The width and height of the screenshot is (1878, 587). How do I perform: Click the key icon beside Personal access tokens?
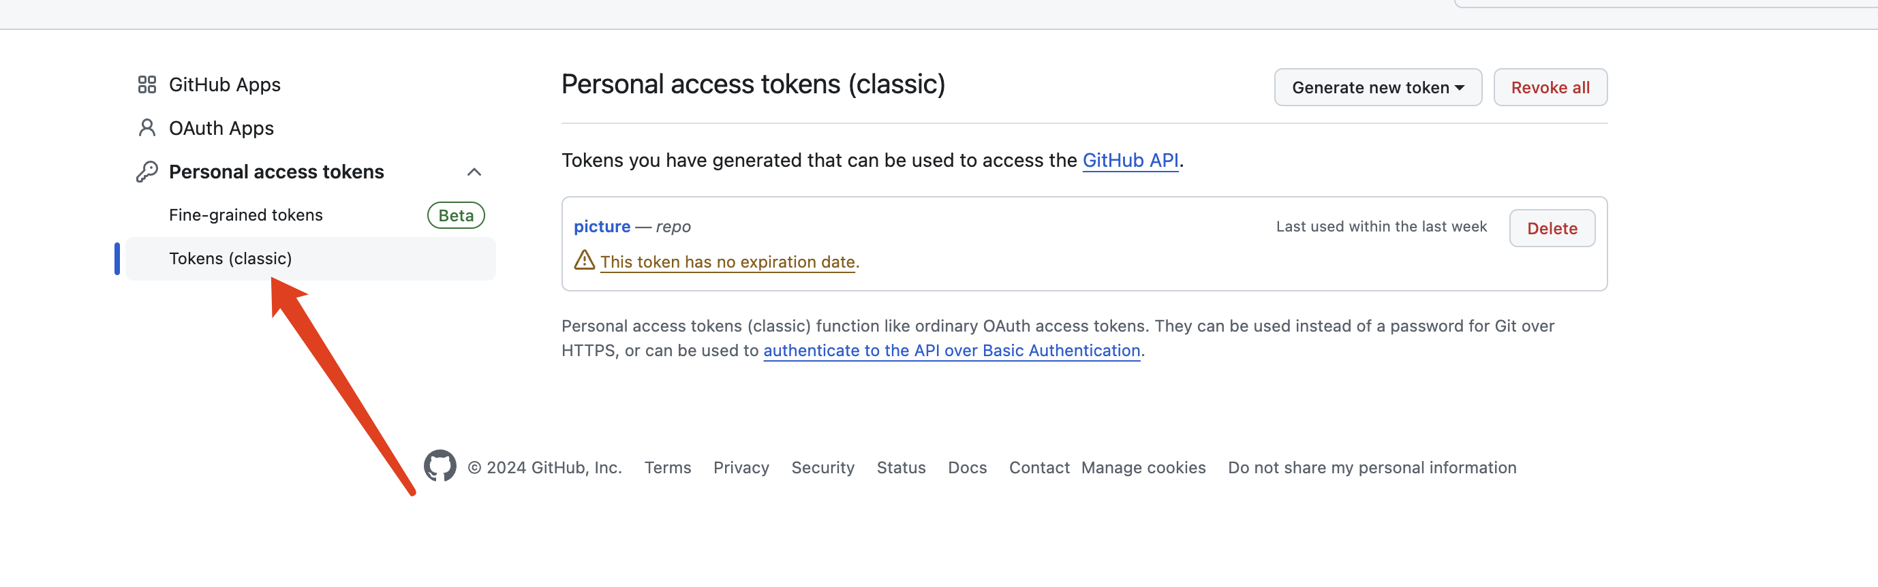(147, 172)
